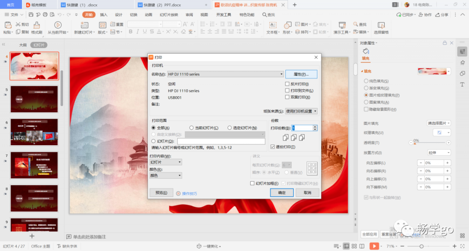Switch to Outline (大纲) panel tab
The width and height of the screenshot is (469, 251).
click(x=23, y=45)
